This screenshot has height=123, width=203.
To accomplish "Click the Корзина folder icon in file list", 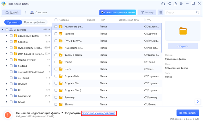I will coord(61,34).
